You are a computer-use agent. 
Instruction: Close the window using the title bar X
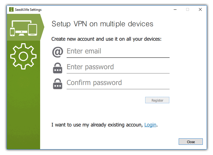pos(200,10)
